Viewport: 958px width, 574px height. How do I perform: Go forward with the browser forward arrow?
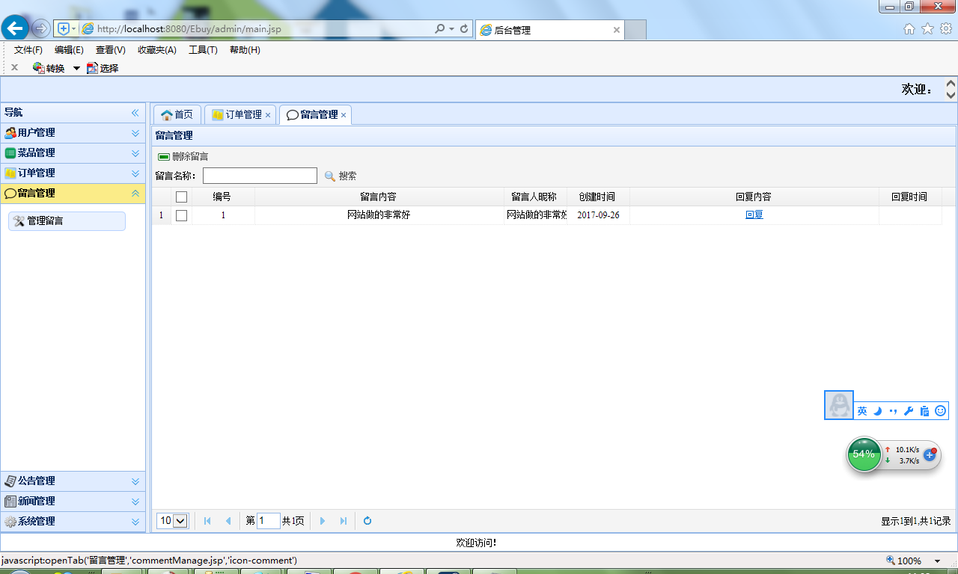pyautogui.click(x=41, y=28)
